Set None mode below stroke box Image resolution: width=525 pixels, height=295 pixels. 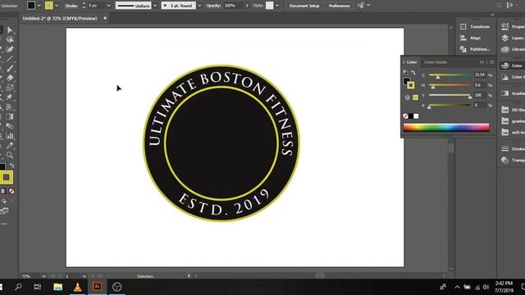coord(11,191)
